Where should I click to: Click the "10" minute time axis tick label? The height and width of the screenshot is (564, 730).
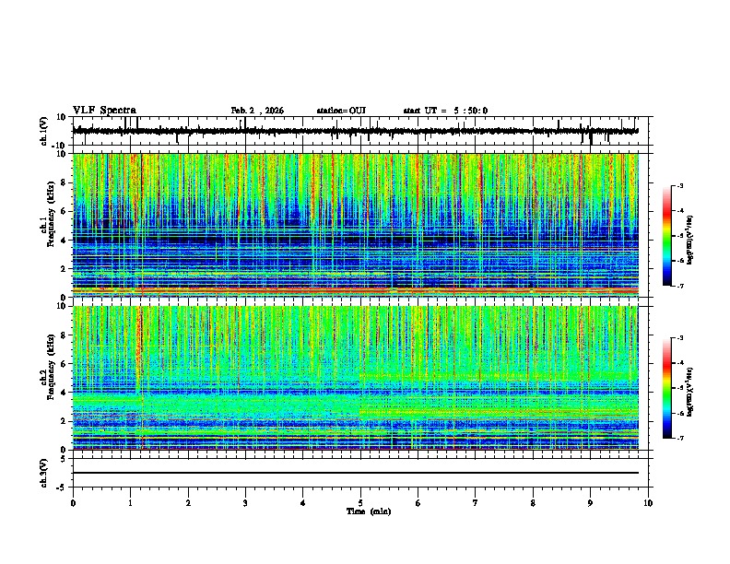coord(648,503)
